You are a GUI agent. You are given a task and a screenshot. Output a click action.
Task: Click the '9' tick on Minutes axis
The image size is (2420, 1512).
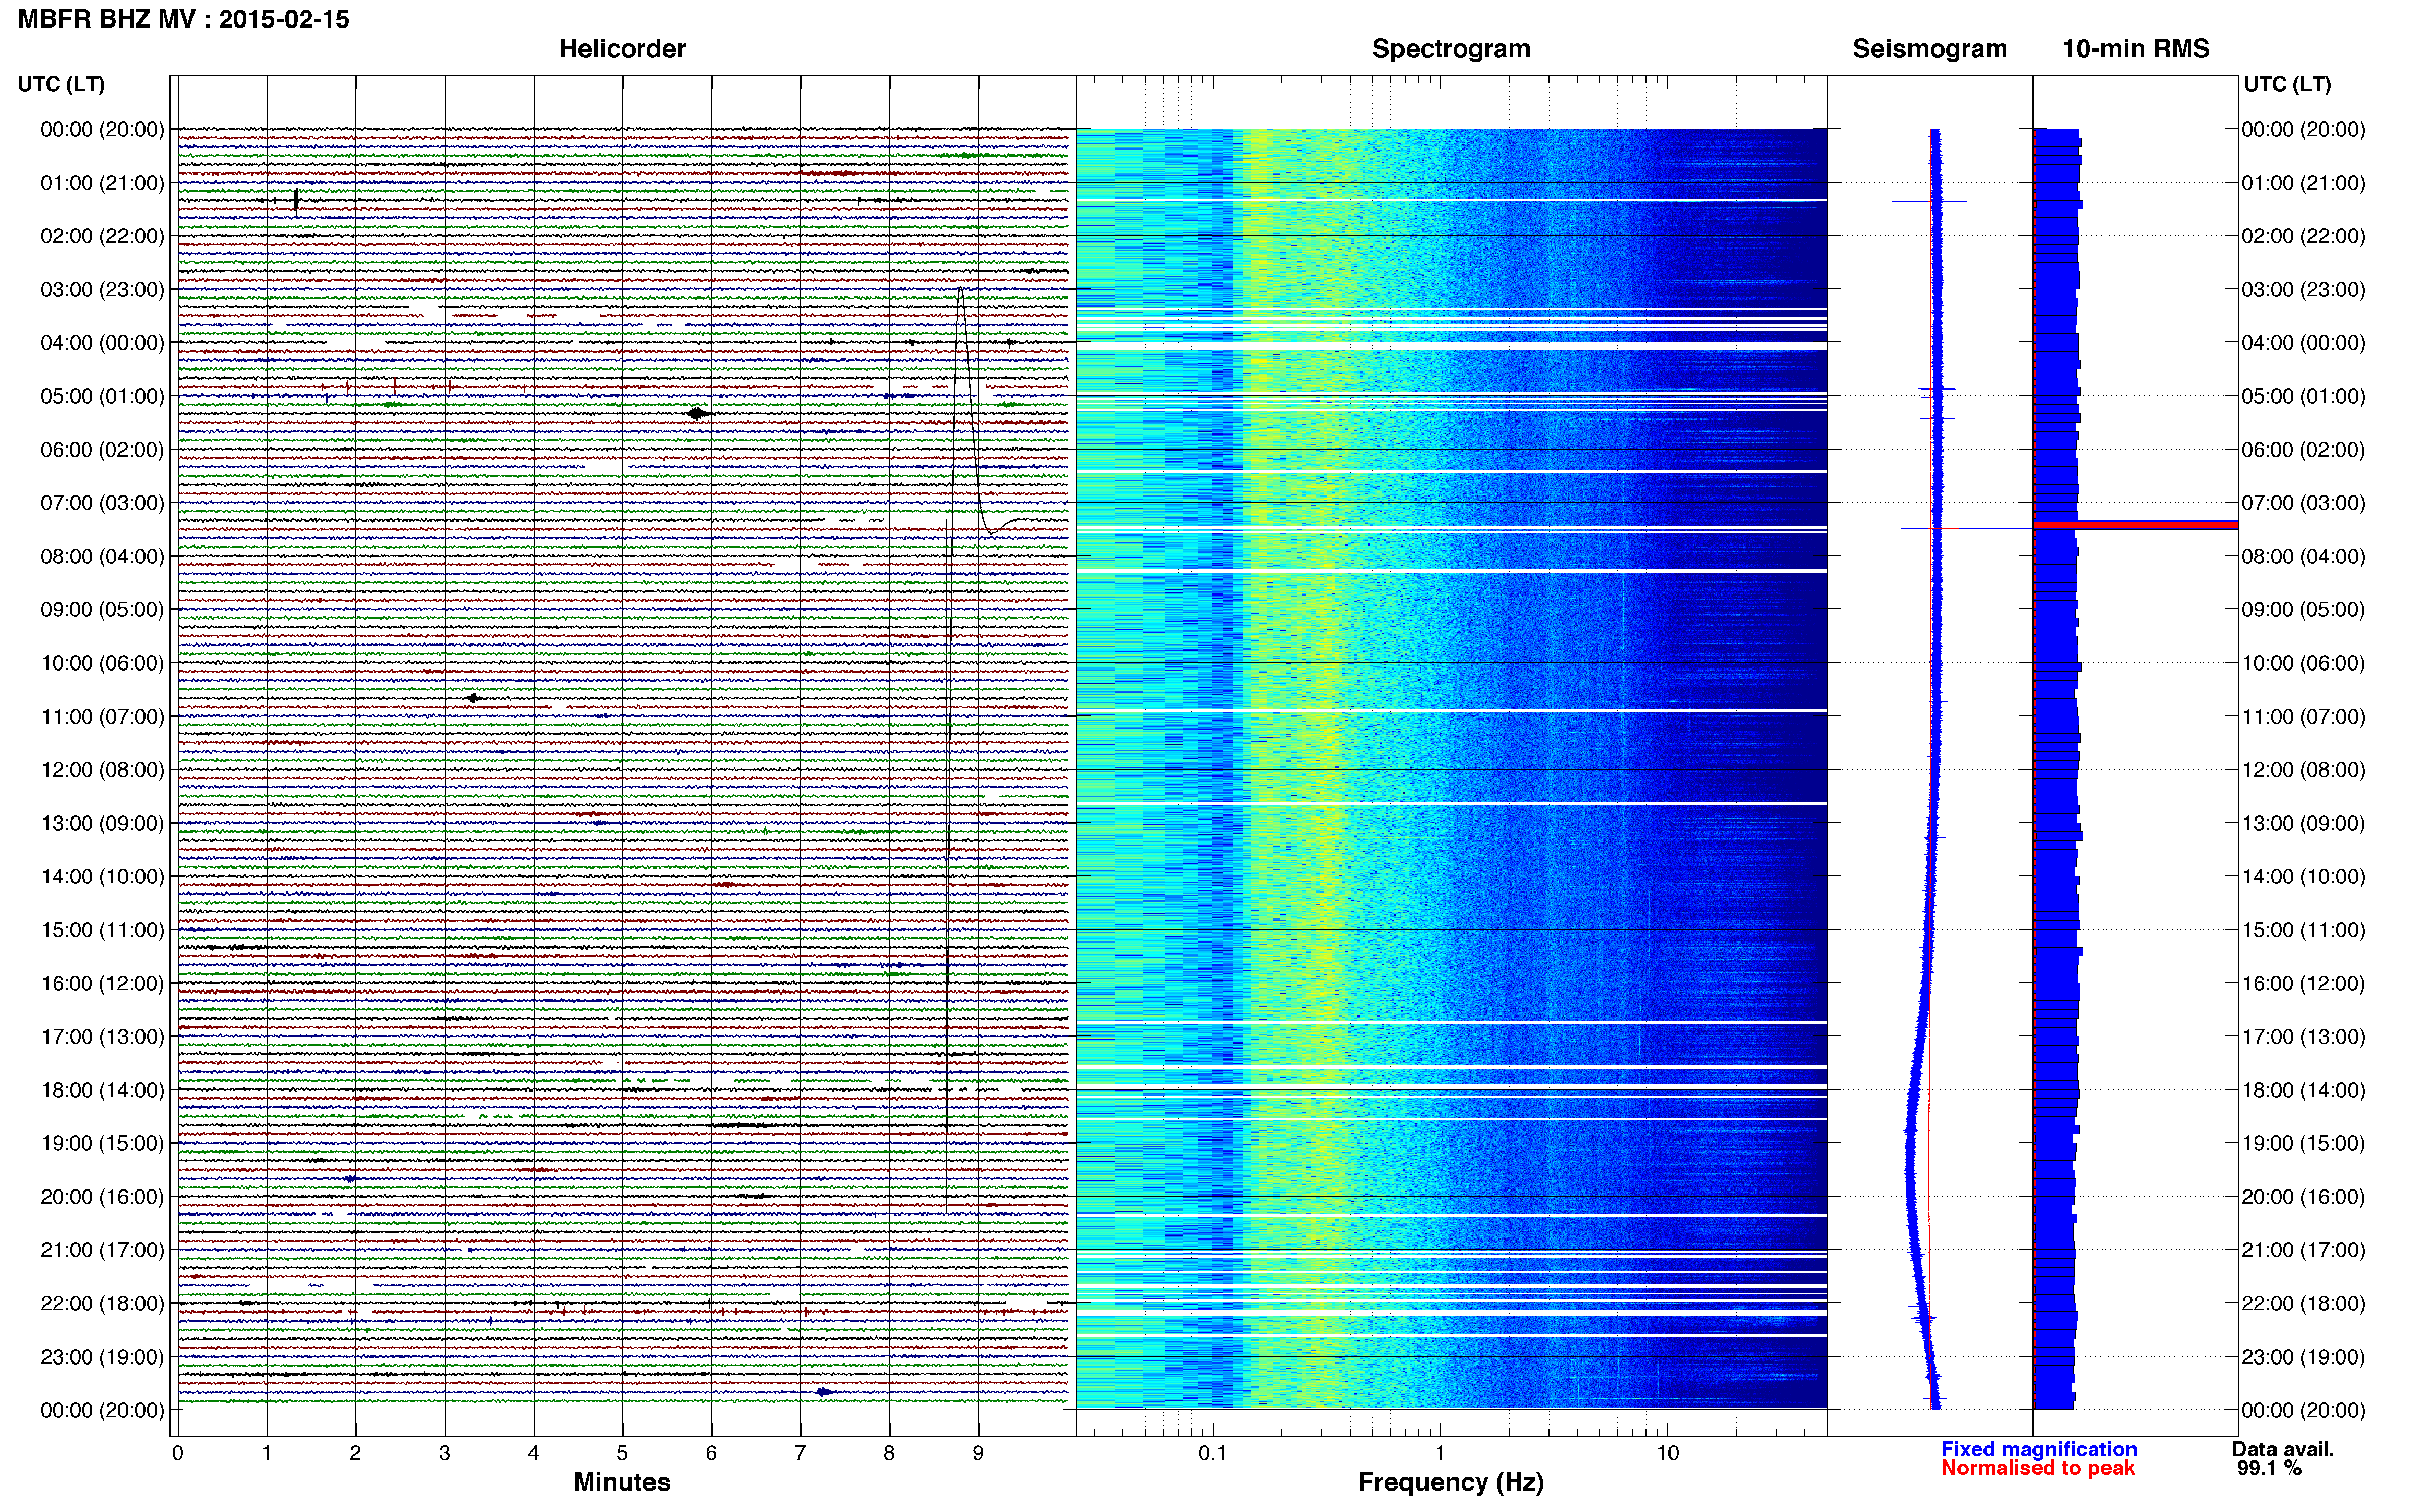coord(978,1453)
